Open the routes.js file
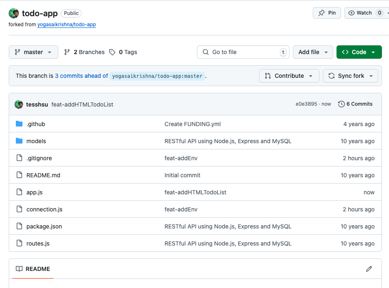The height and width of the screenshot is (288, 389). pos(38,243)
